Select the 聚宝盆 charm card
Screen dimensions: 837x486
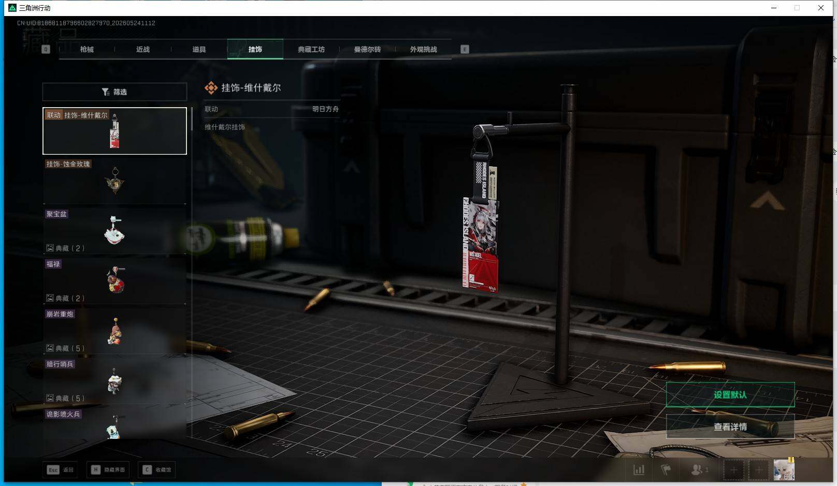(114, 231)
